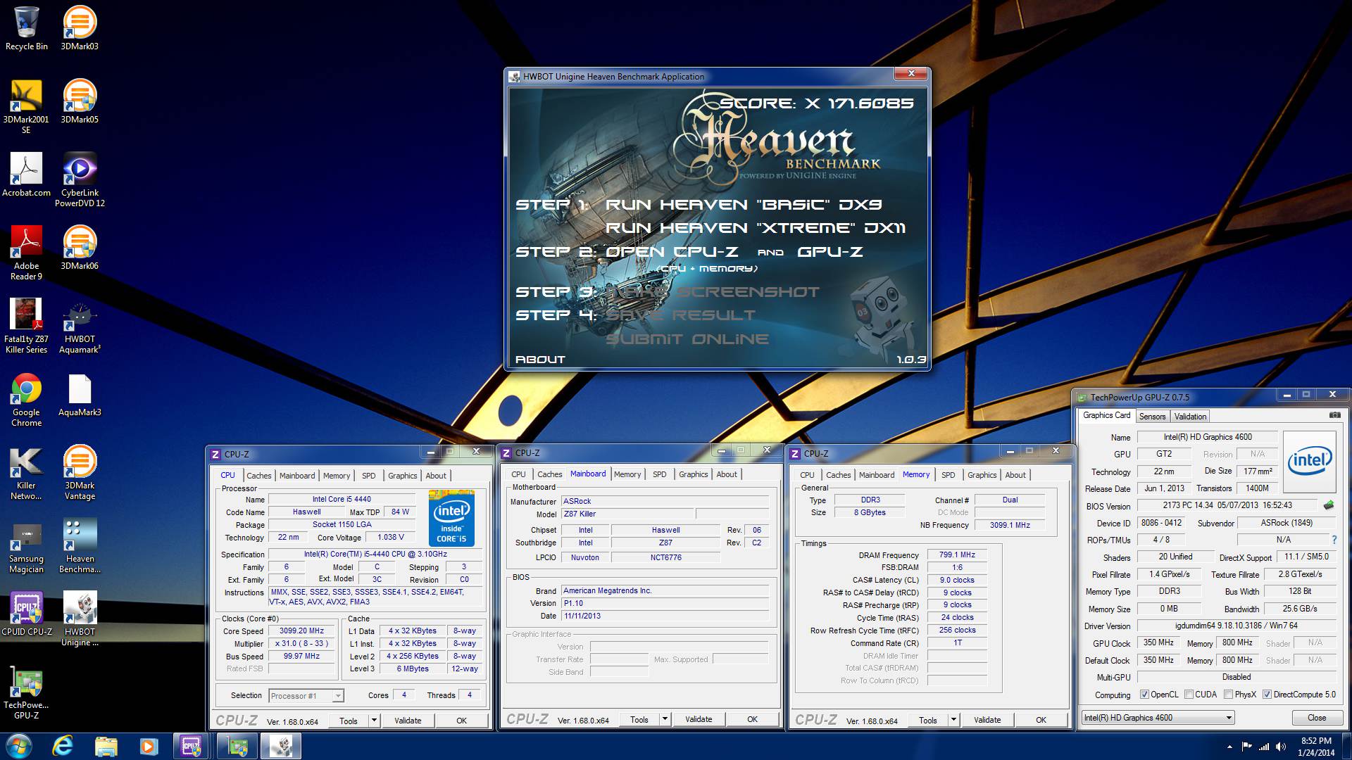Viewport: 1352px width, 760px height.
Task: Show hidden system tray icons
Action: point(1229,747)
